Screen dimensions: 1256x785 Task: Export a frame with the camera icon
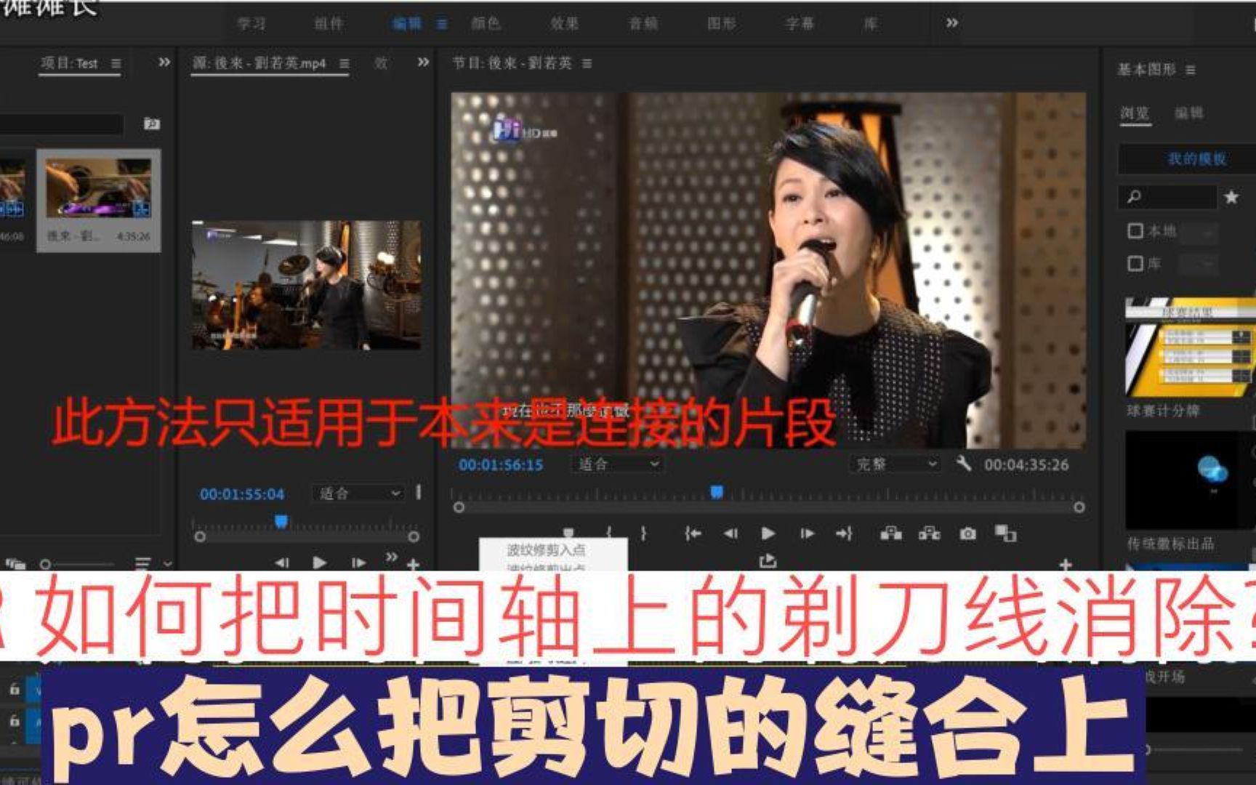[967, 534]
